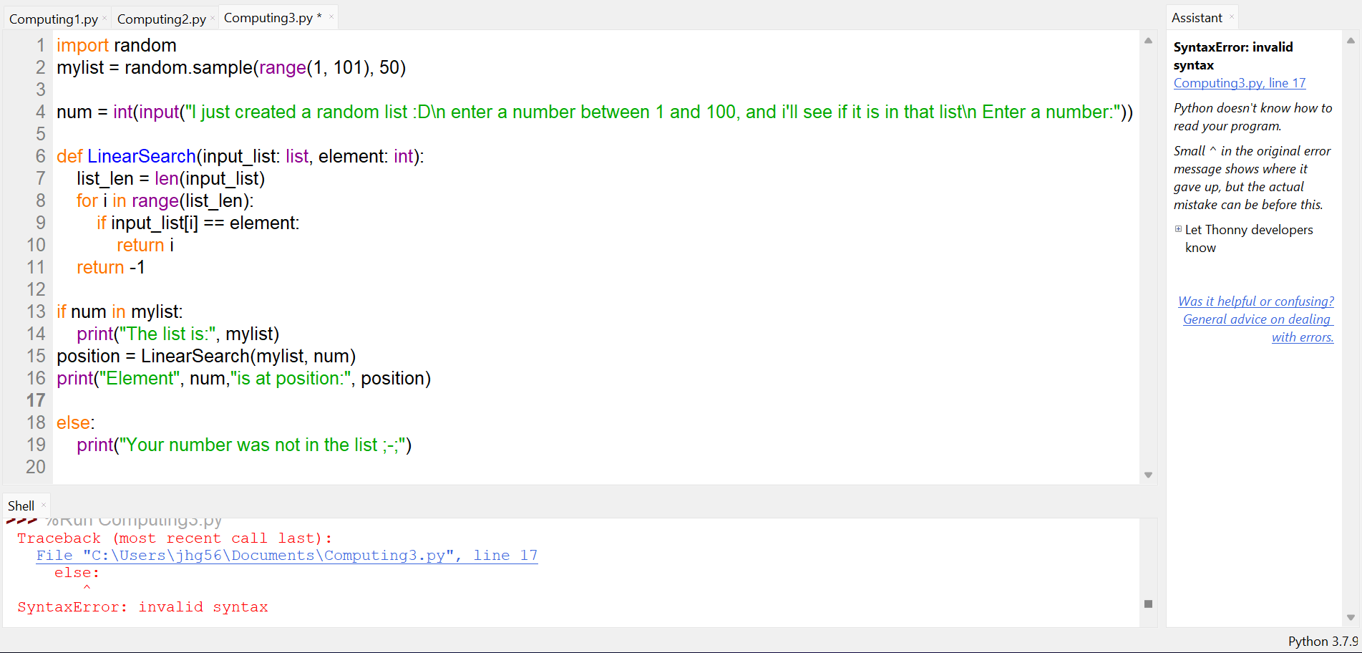Open "General advice on dealing with errors" link
Image resolution: width=1362 pixels, height=653 pixels.
[1258, 319]
